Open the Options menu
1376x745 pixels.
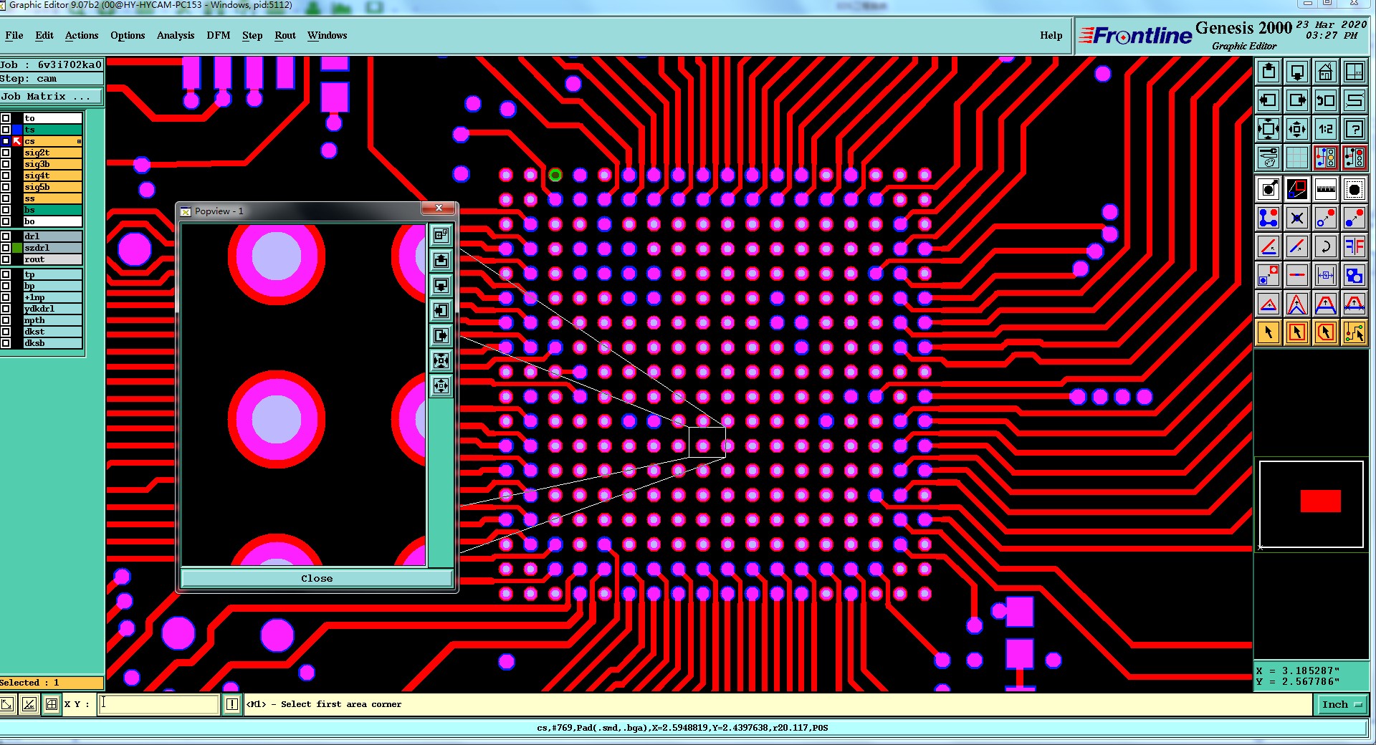pos(128,35)
